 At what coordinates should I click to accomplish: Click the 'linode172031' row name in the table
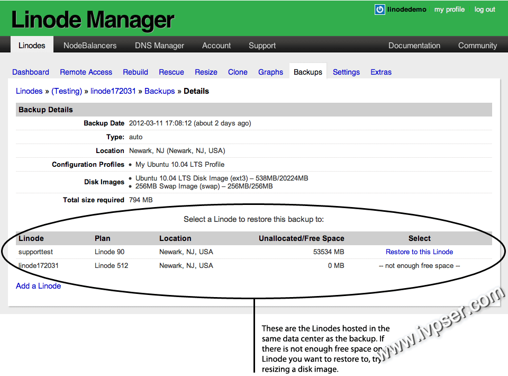coord(39,266)
